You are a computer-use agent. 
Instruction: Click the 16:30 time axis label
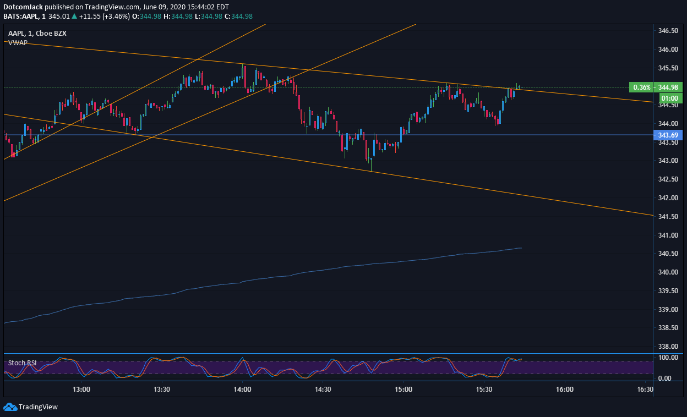pyautogui.click(x=645, y=389)
